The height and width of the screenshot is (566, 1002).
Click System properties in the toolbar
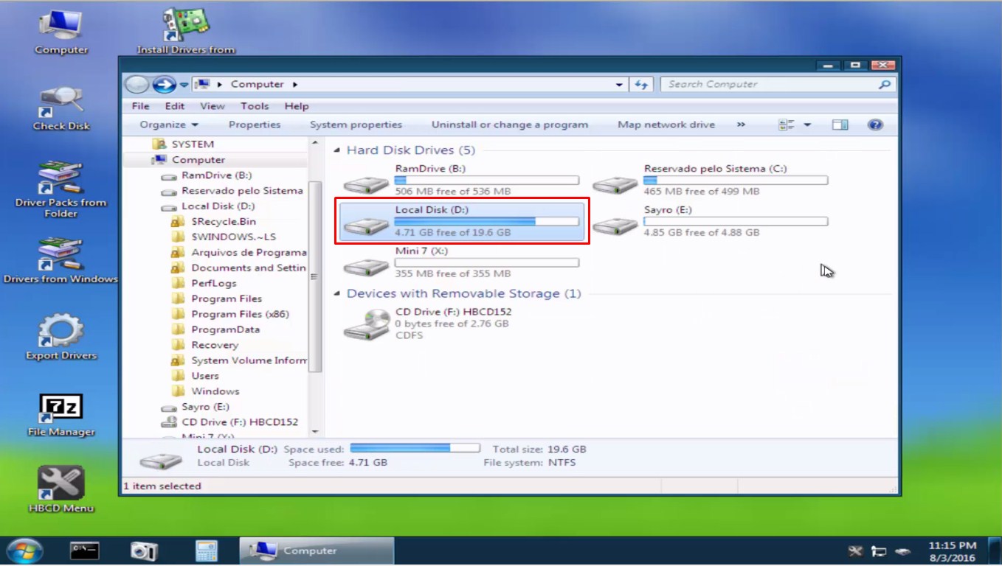(x=356, y=125)
